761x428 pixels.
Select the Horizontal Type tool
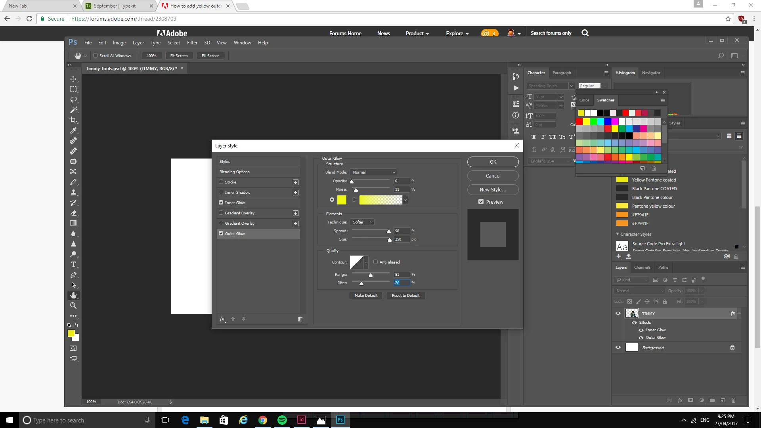73,265
